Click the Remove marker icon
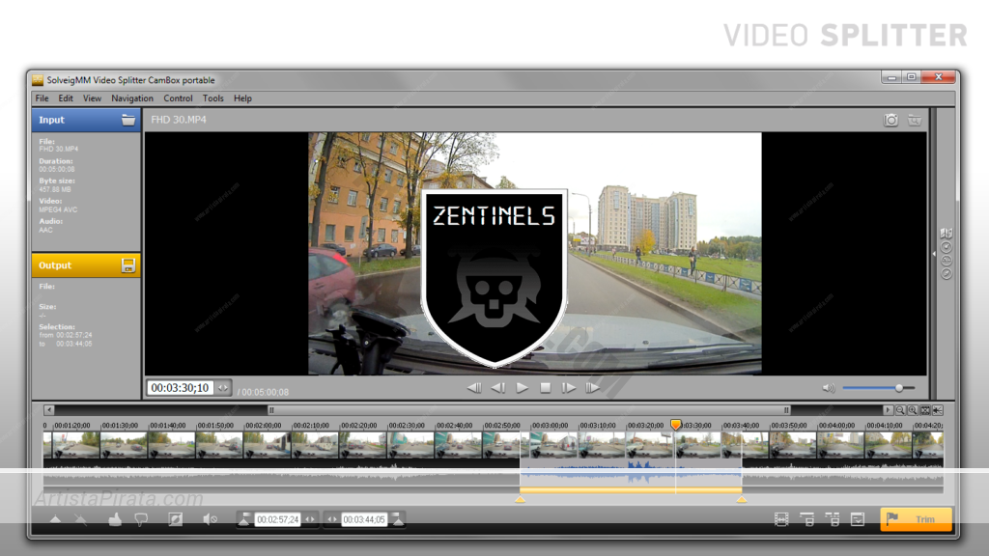 pyautogui.click(x=81, y=519)
